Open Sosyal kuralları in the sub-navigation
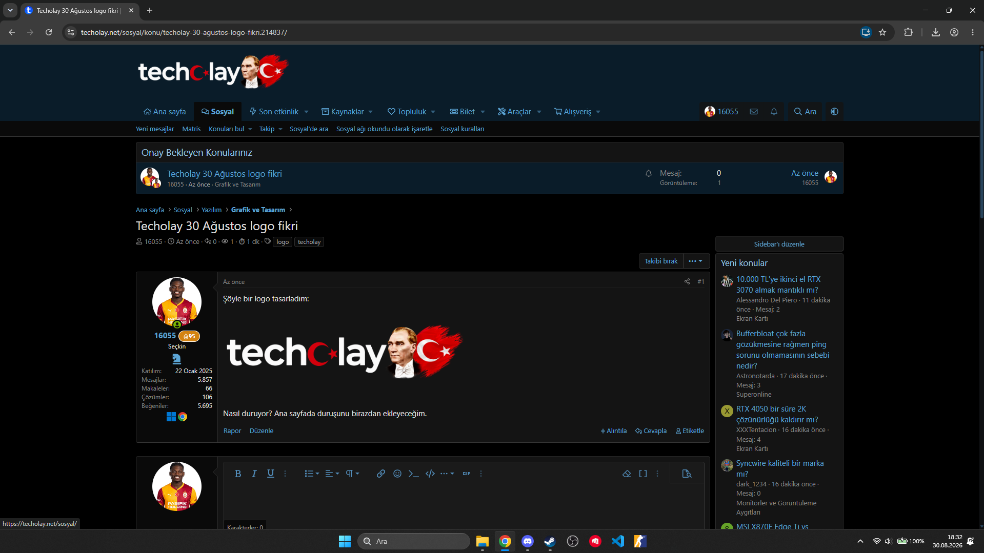The height and width of the screenshot is (553, 984). [x=462, y=129]
